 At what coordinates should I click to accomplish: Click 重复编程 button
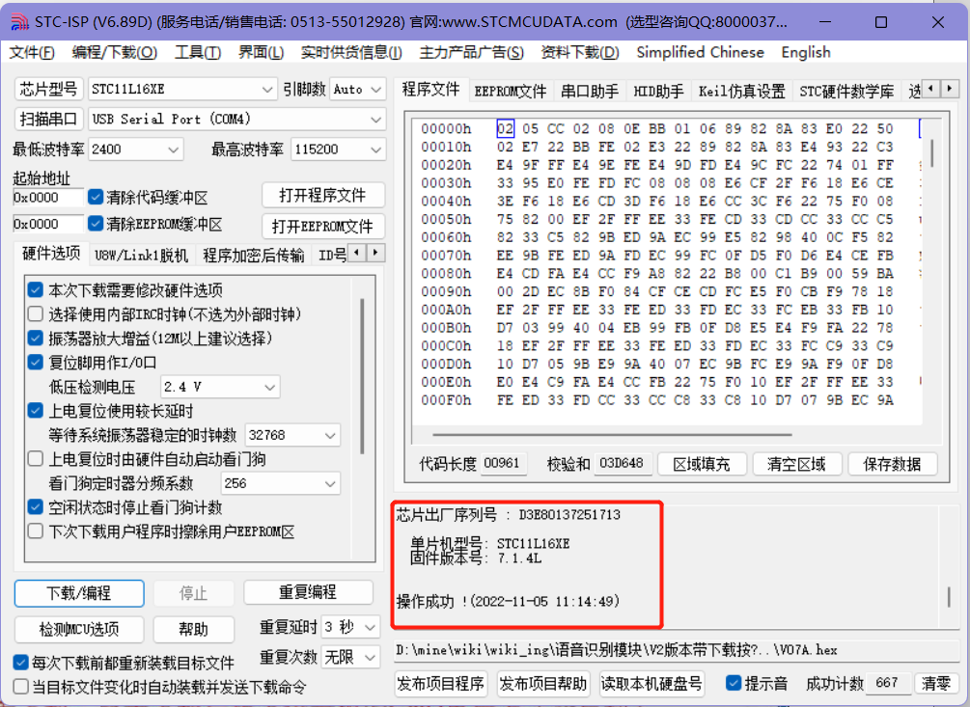(308, 592)
